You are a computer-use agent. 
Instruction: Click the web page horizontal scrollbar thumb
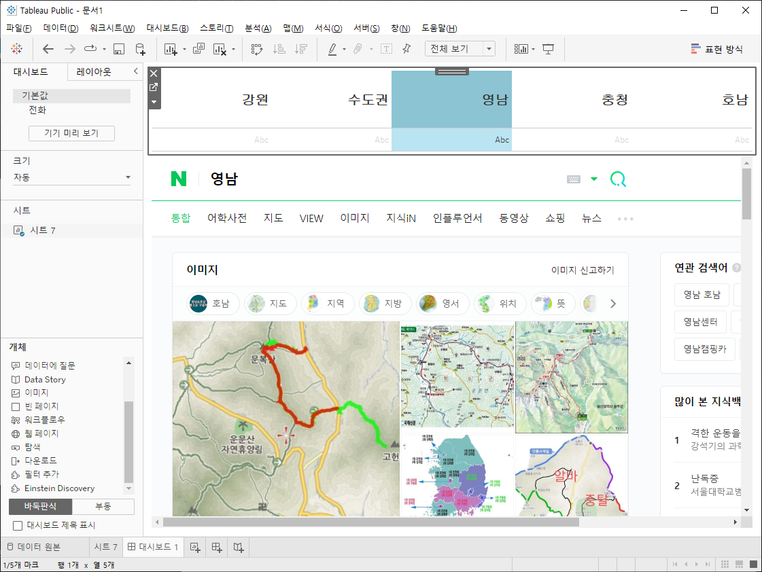tap(370, 522)
